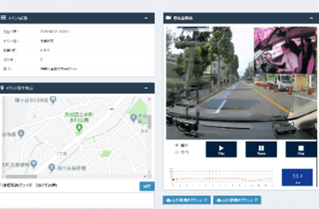Start the video with the Play button
319x209 pixels.
coord(221,149)
